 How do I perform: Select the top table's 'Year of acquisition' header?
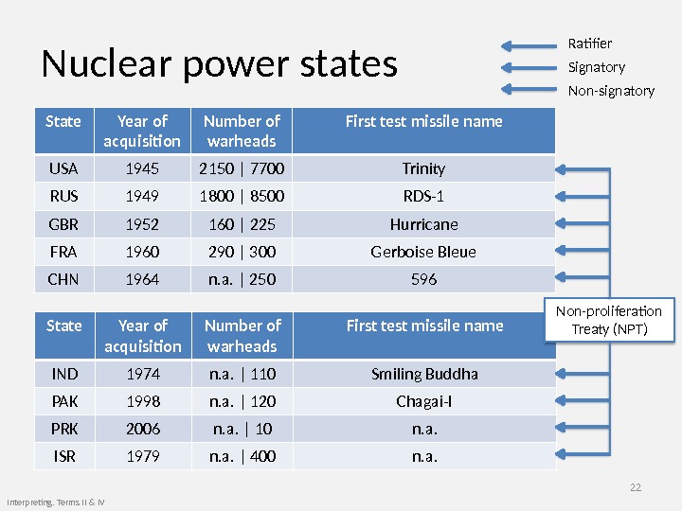[142, 131]
